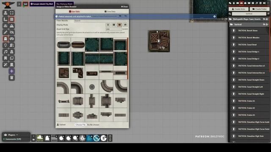This screenshot has height=152, width=271.
Task: Select the detailed list display mode button
Action: tap(114, 25)
